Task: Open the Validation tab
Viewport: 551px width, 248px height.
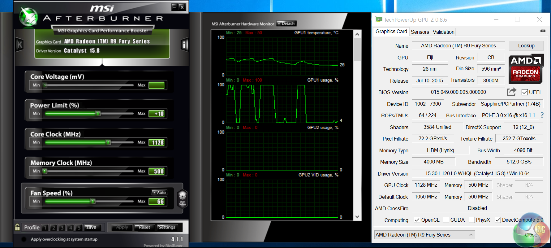Action: pos(443,32)
